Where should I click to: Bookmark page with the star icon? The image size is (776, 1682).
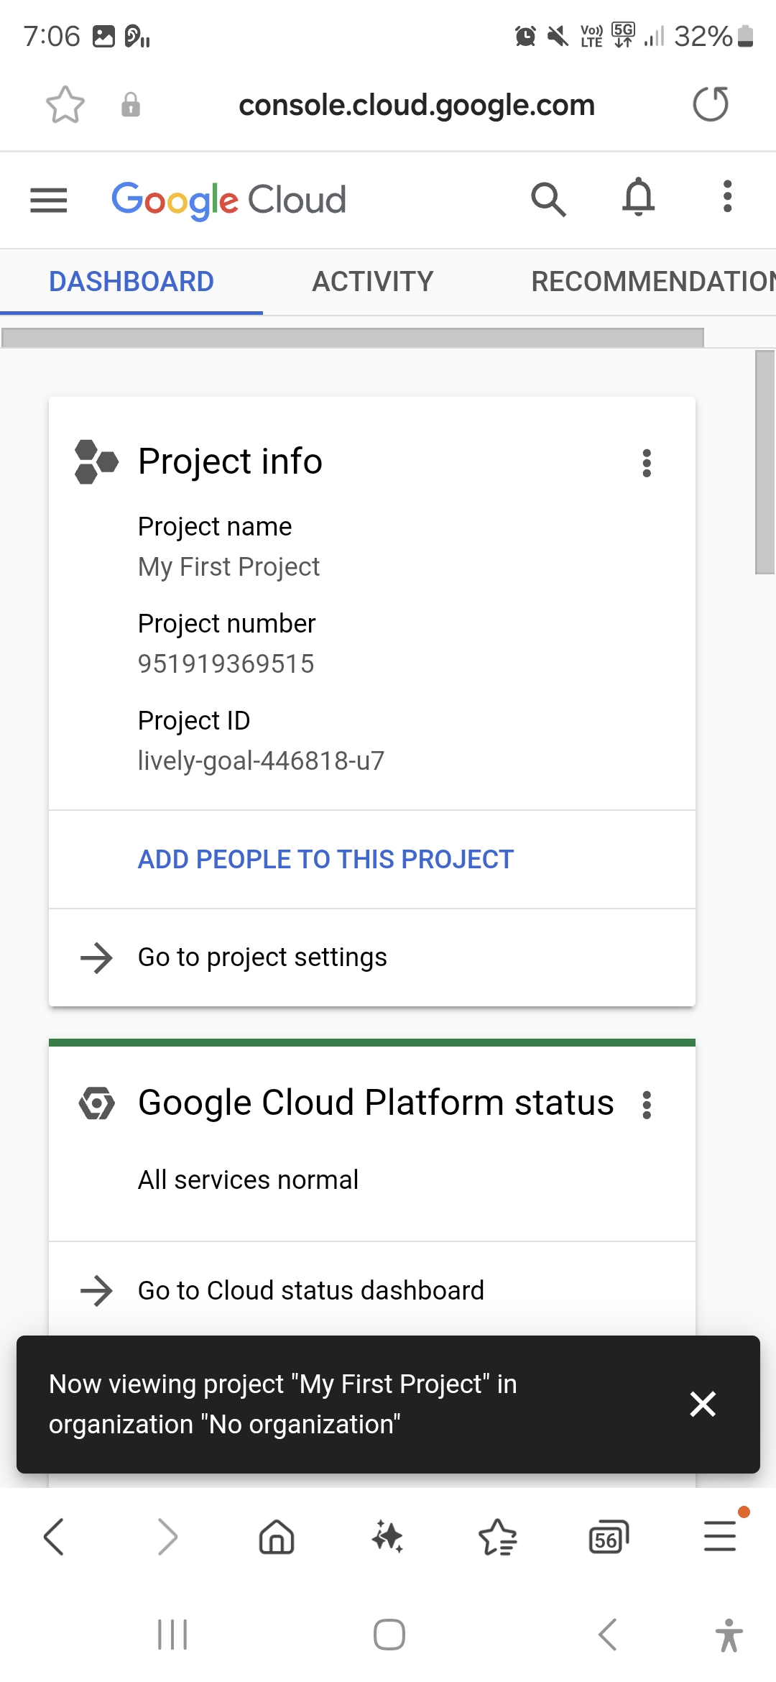tap(65, 105)
